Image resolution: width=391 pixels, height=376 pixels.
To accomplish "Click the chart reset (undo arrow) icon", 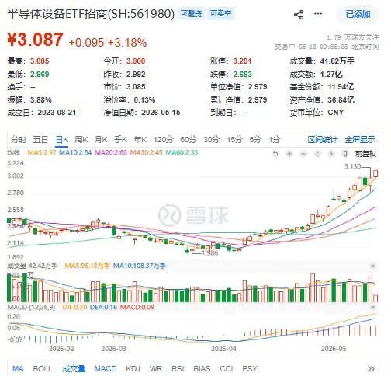I will (x=275, y=154).
